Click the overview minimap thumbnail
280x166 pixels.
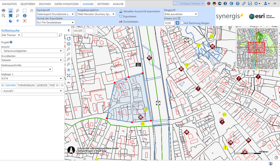point(257,48)
